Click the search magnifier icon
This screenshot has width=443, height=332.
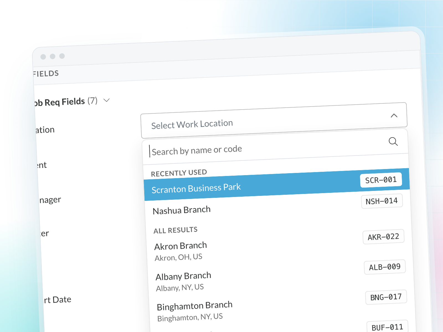coord(393,141)
